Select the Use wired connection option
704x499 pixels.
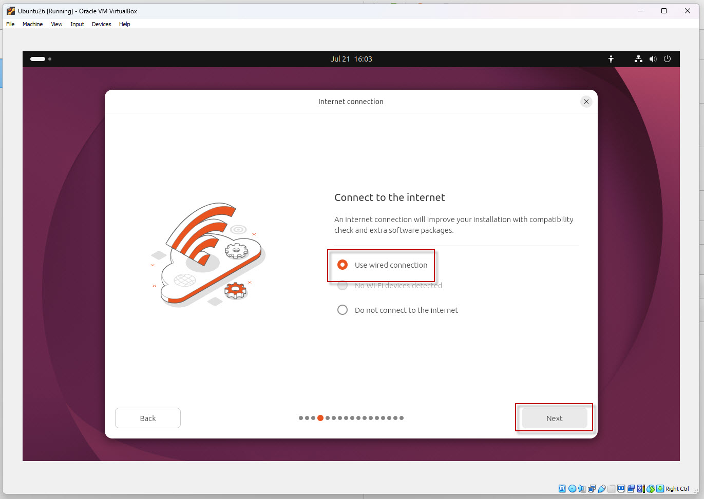click(x=382, y=265)
